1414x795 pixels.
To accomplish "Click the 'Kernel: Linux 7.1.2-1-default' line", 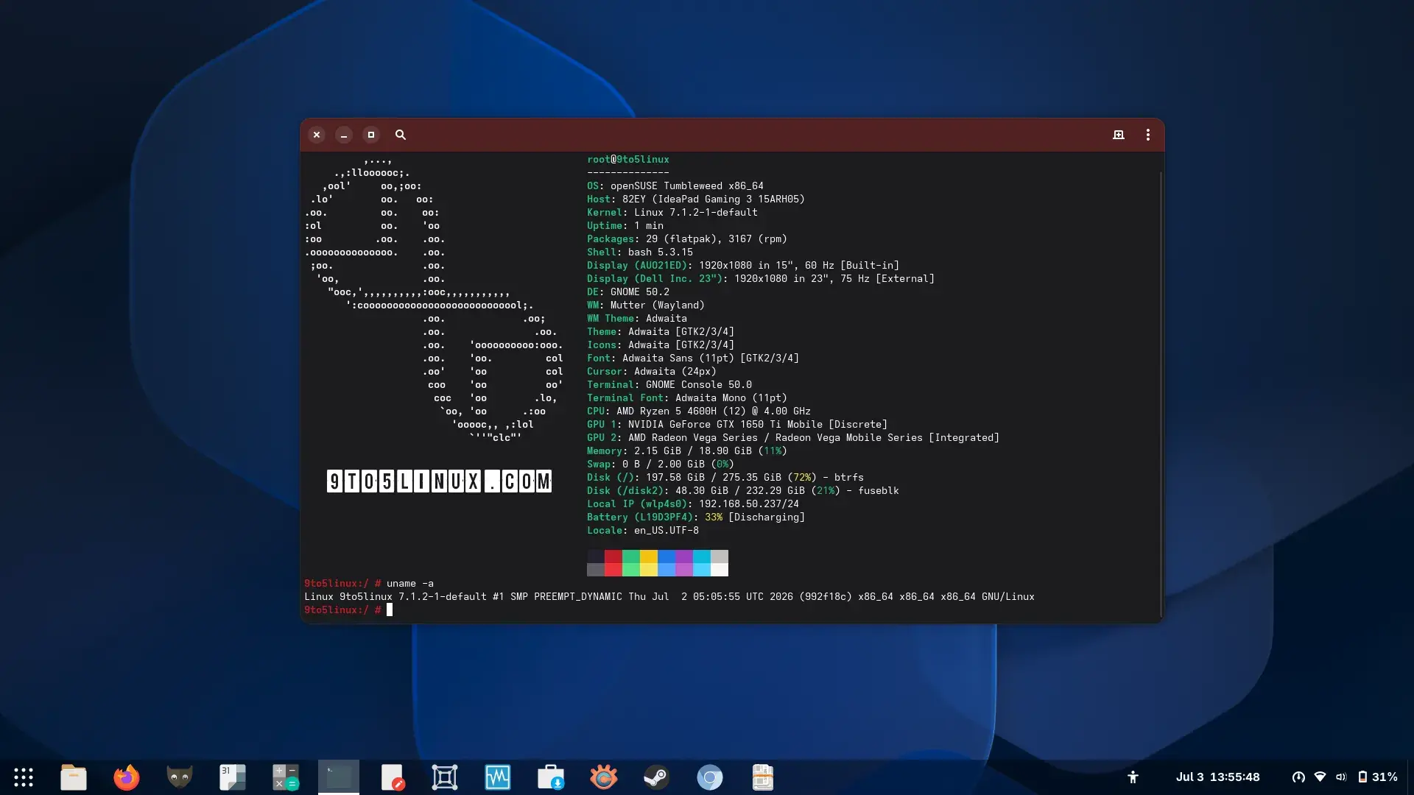I will click(672, 213).
